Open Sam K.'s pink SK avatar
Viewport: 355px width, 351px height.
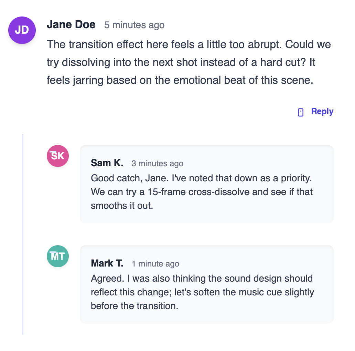(x=58, y=156)
